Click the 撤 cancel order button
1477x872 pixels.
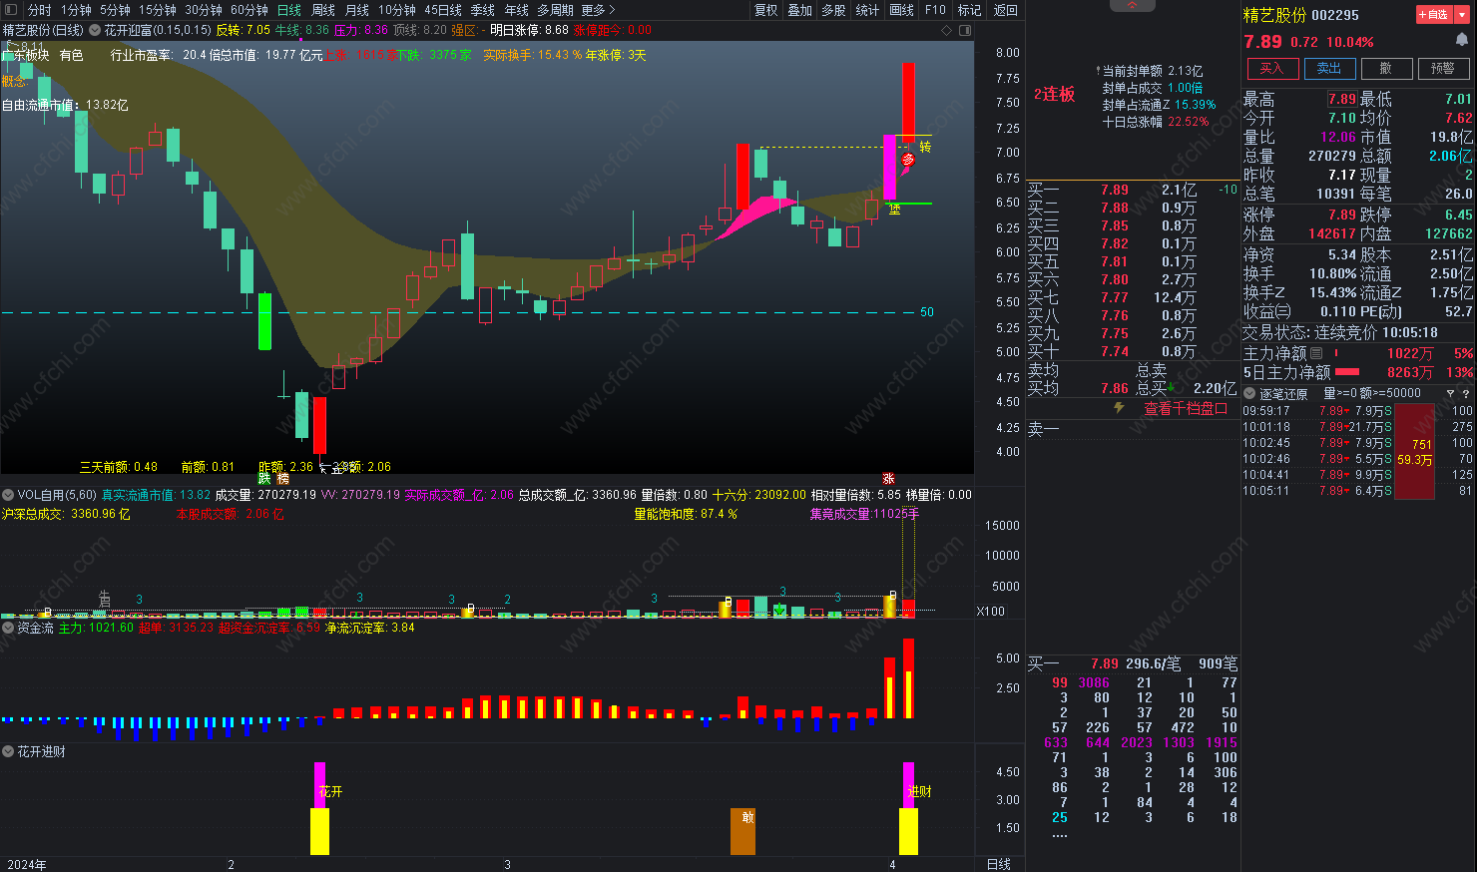tap(1386, 68)
